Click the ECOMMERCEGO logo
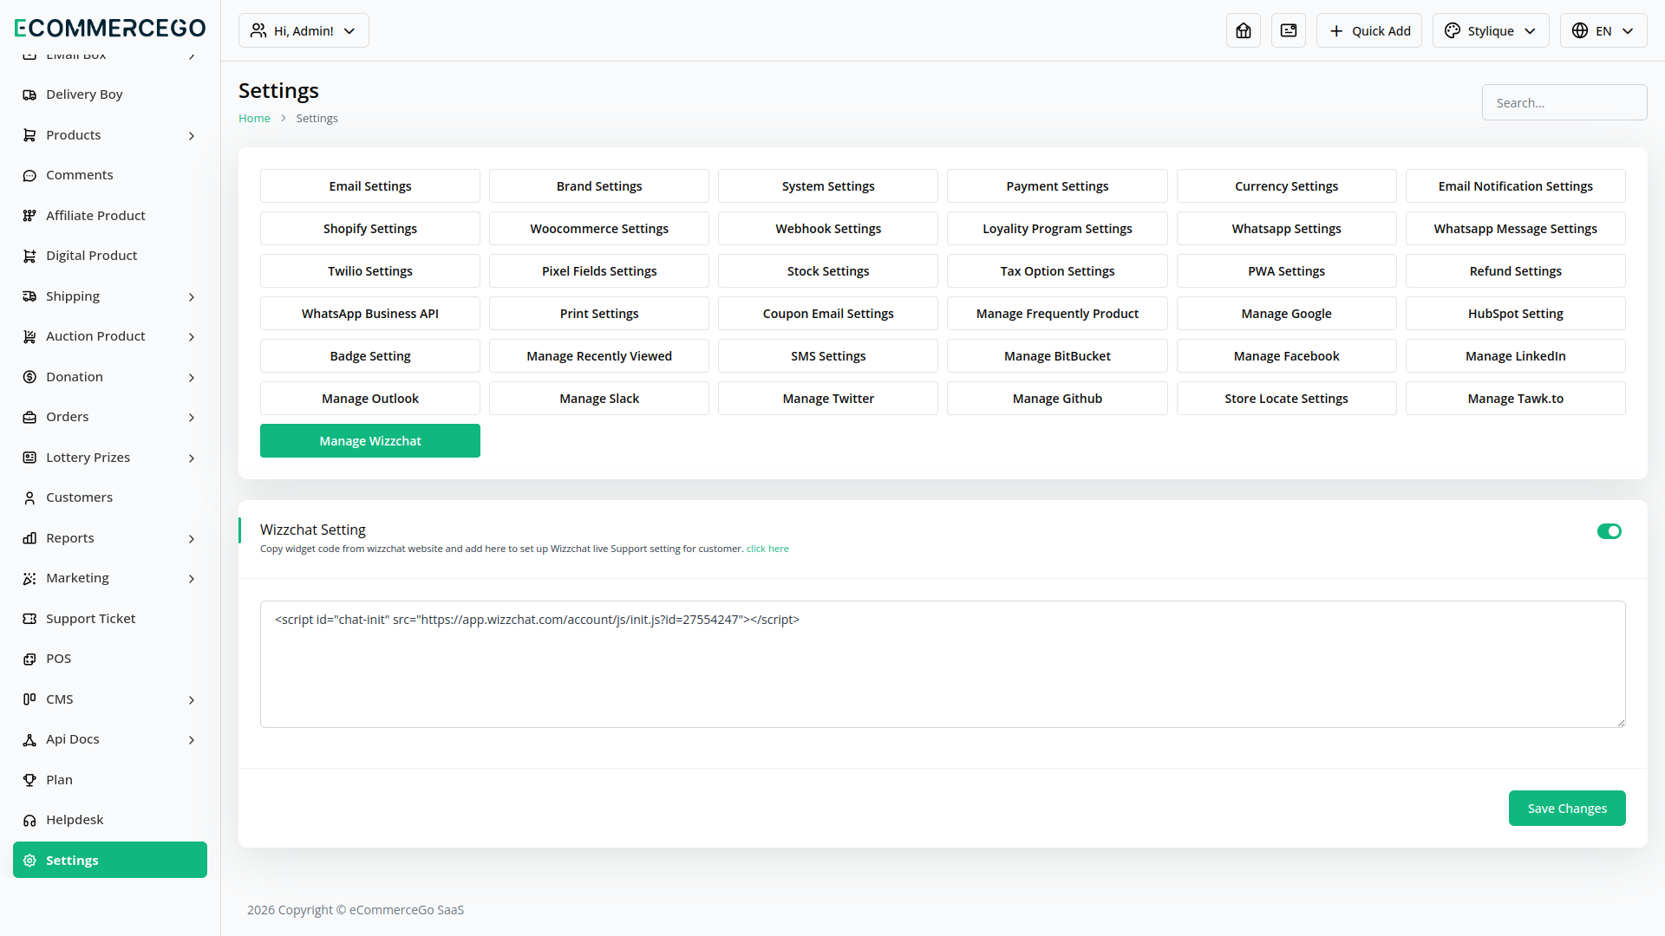The height and width of the screenshot is (936, 1665). 110,28
